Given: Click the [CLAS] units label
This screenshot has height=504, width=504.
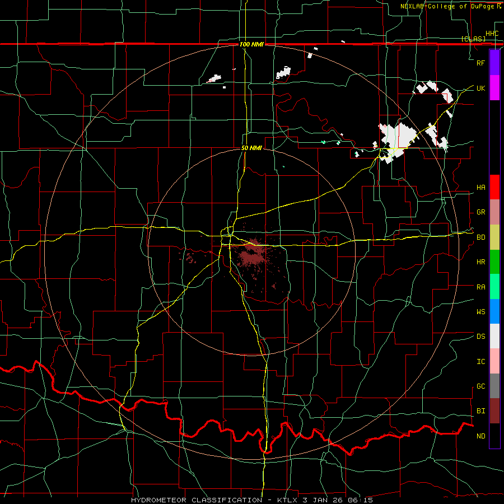Looking at the screenshot, I should point(473,39).
